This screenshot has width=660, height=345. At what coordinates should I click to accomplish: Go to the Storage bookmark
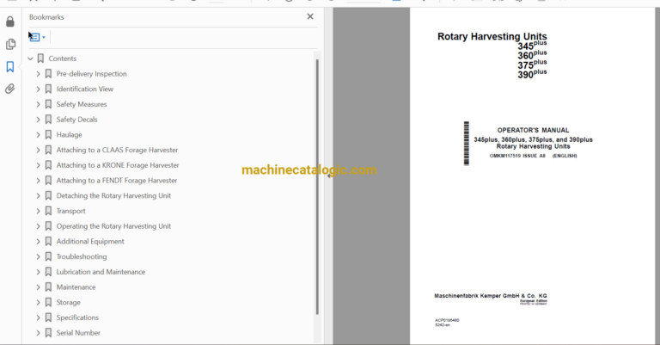pos(68,303)
